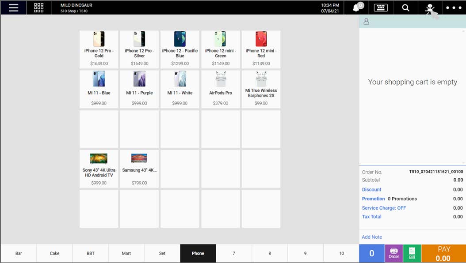Click the customer profile icon in the cart

[366, 21]
